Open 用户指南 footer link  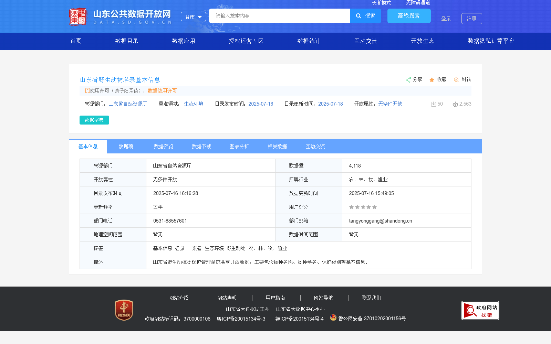[275, 298]
